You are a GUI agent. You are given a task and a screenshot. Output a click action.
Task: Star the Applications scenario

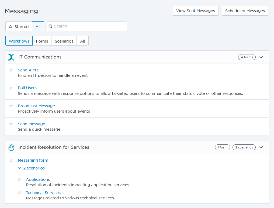[19, 179]
